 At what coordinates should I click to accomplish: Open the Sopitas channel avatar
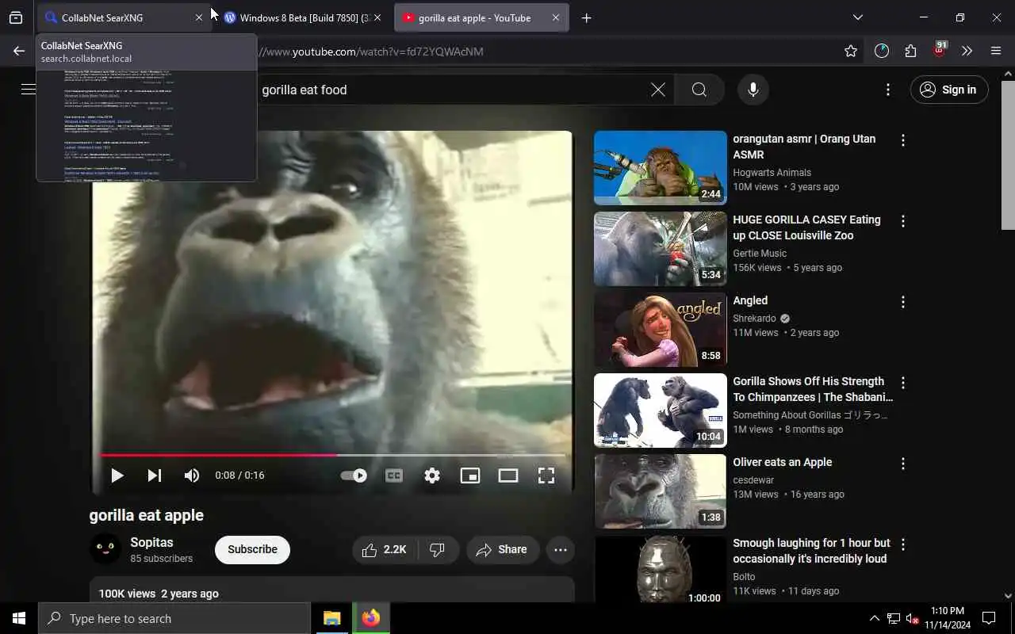coord(105,549)
